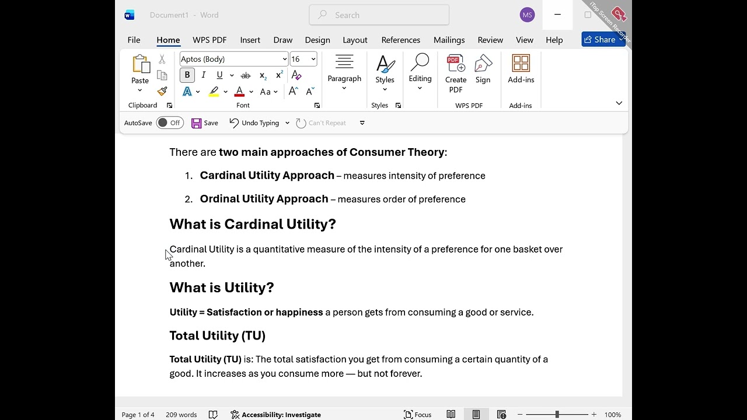This screenshot has width=747, height=420.
Task: Switch to Web Layout view
Action: point(501,415)
